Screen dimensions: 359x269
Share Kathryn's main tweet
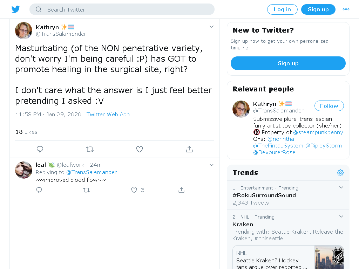[189, 149]
